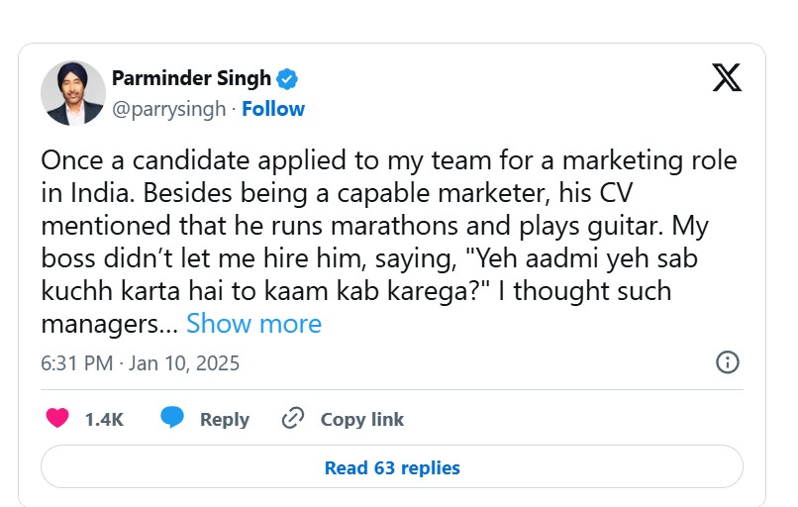Like the tweet with heart icon

pyautogui.click(x=58, y=419)
